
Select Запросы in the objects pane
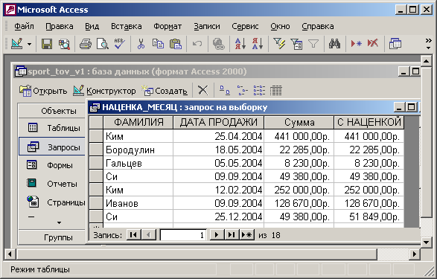[x=52, y=147]
